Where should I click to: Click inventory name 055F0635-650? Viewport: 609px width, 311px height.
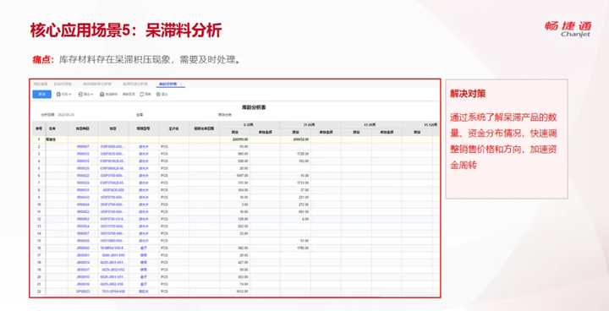pos(113,190)
